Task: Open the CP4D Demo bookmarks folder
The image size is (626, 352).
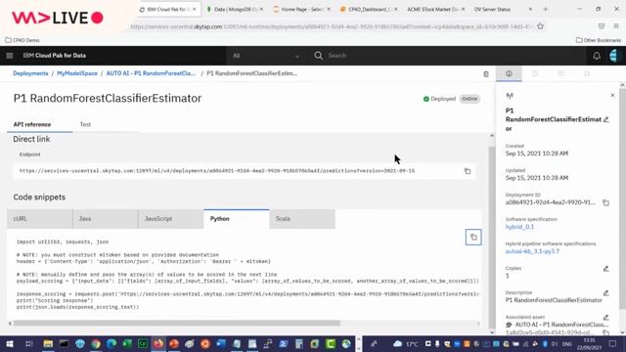Action: click(x=22, y=40)
